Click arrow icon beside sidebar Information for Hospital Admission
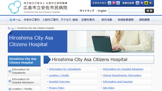This screenshot has height=91, width=162. click(10, 81)
